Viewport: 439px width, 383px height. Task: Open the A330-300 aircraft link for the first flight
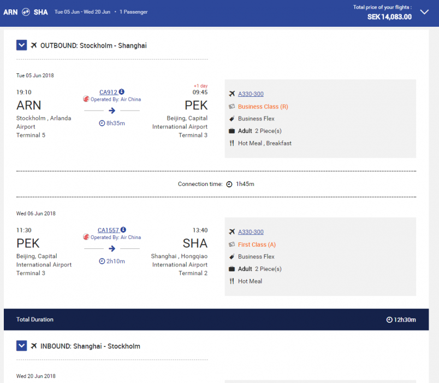[251, 94]
